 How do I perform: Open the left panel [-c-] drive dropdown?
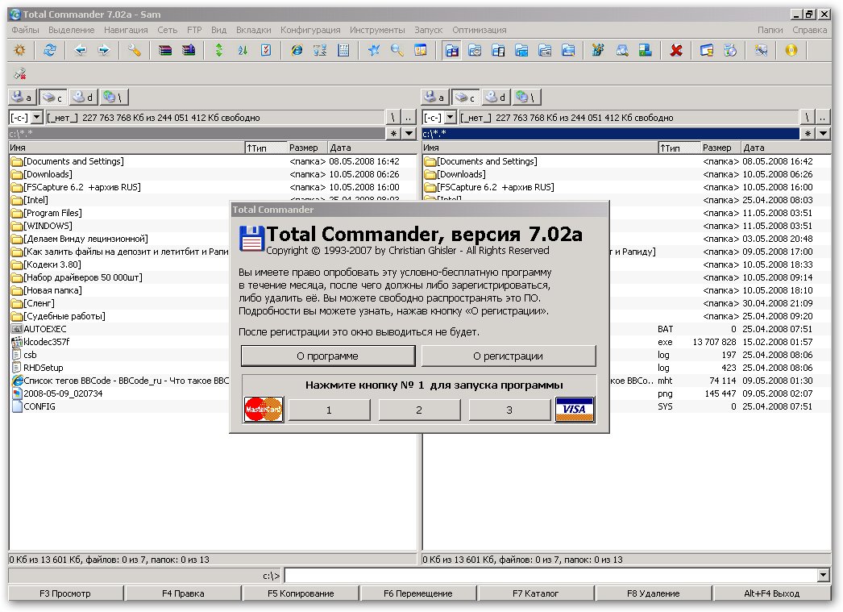(x=36, y=117)
